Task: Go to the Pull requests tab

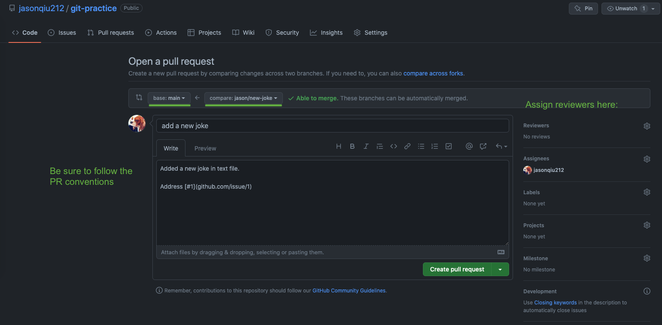Action: tap(111, 33)
